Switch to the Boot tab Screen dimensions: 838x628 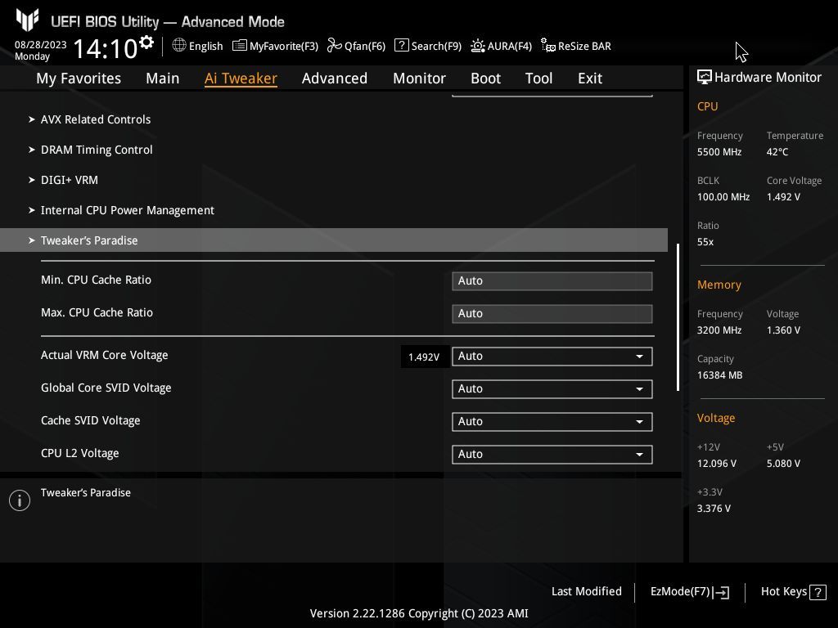pos(485,78)
